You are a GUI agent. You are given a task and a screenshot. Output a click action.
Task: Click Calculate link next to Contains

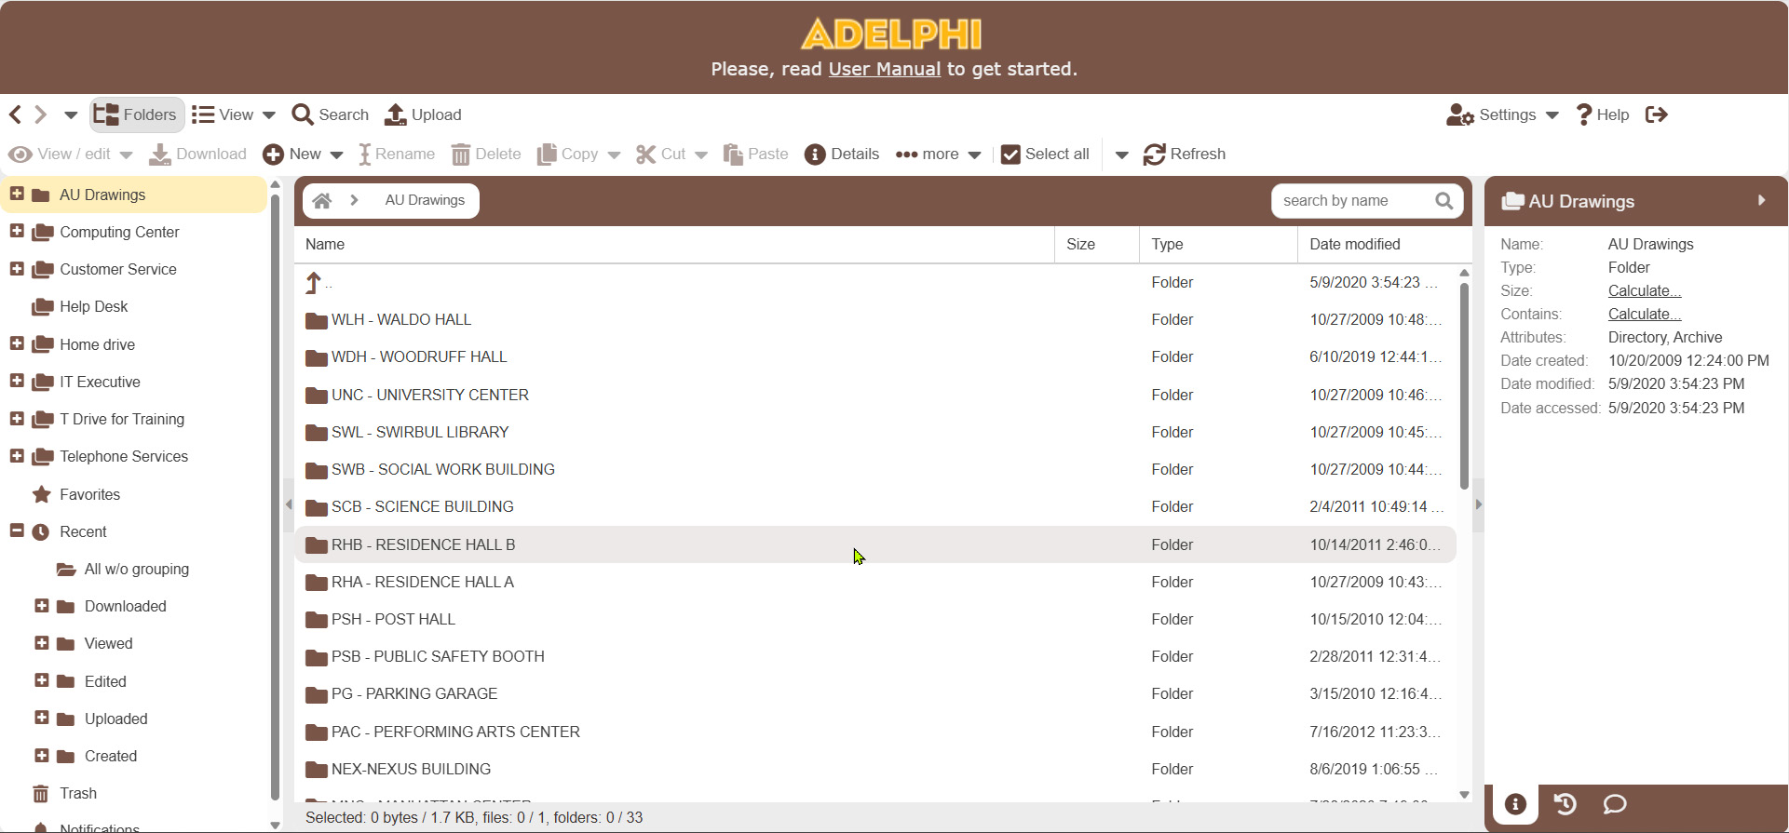[x=1645, y=314]
